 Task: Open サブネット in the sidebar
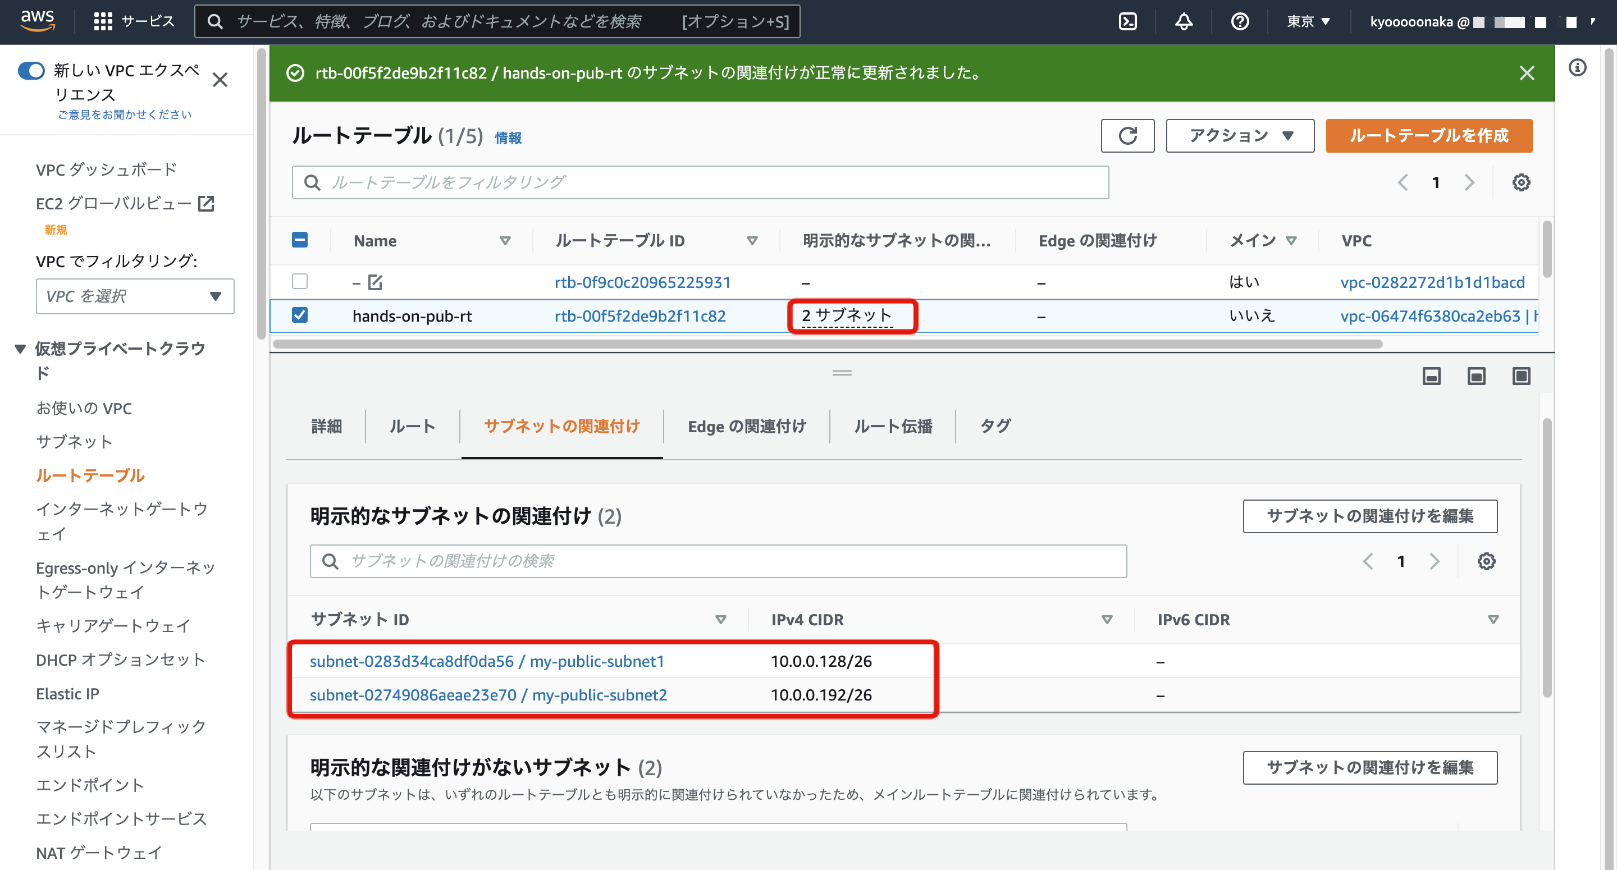click(x=74, y=441)
